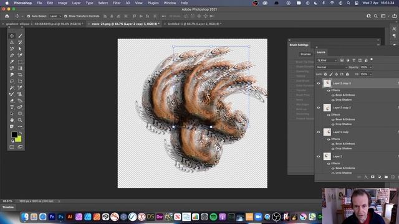399x224 pixels.
Task: Open the Fill slider dropdown arrow
Action: 370,74
